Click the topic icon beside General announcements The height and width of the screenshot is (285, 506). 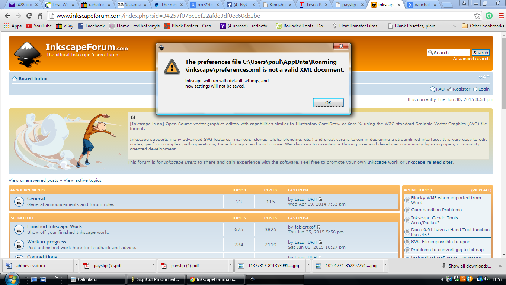pyautogui.click(x=19, y=202)
